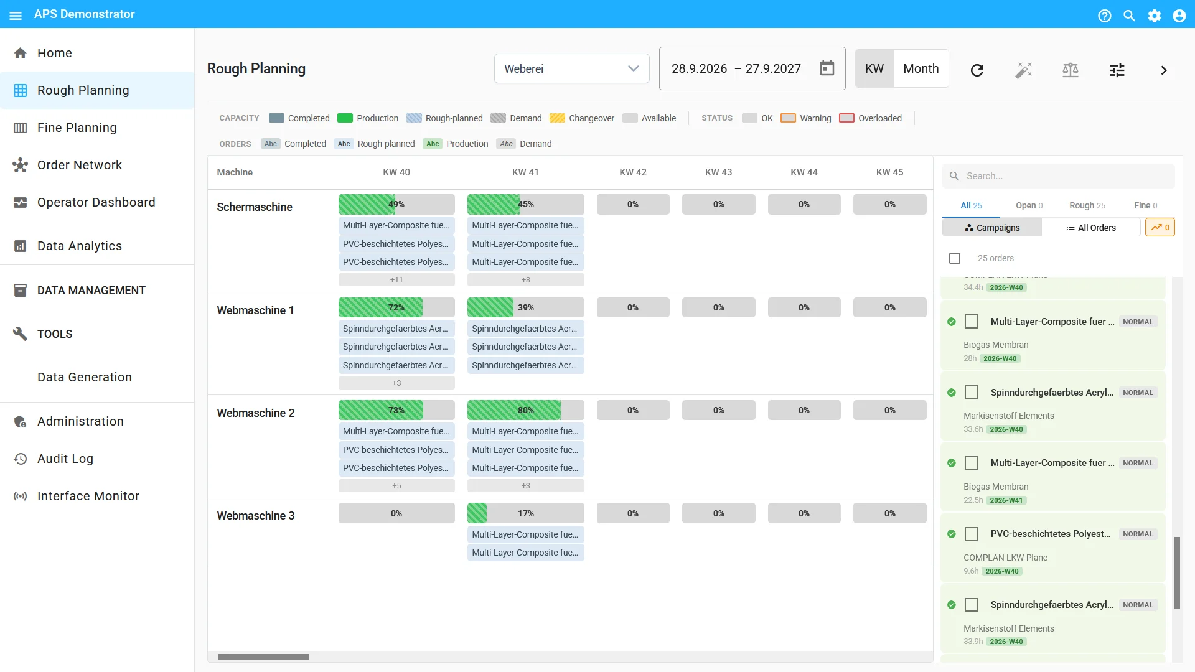Image resolution: width=1195 pixels, height=672 pixels.
Task: Open the calendar date picker icon
Action: coord(827,68)
